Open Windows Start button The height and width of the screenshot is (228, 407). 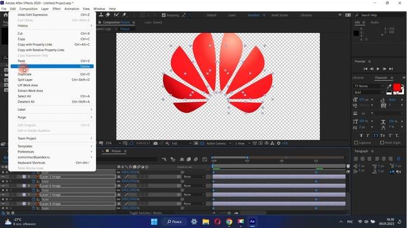click(x=154, y=222)
